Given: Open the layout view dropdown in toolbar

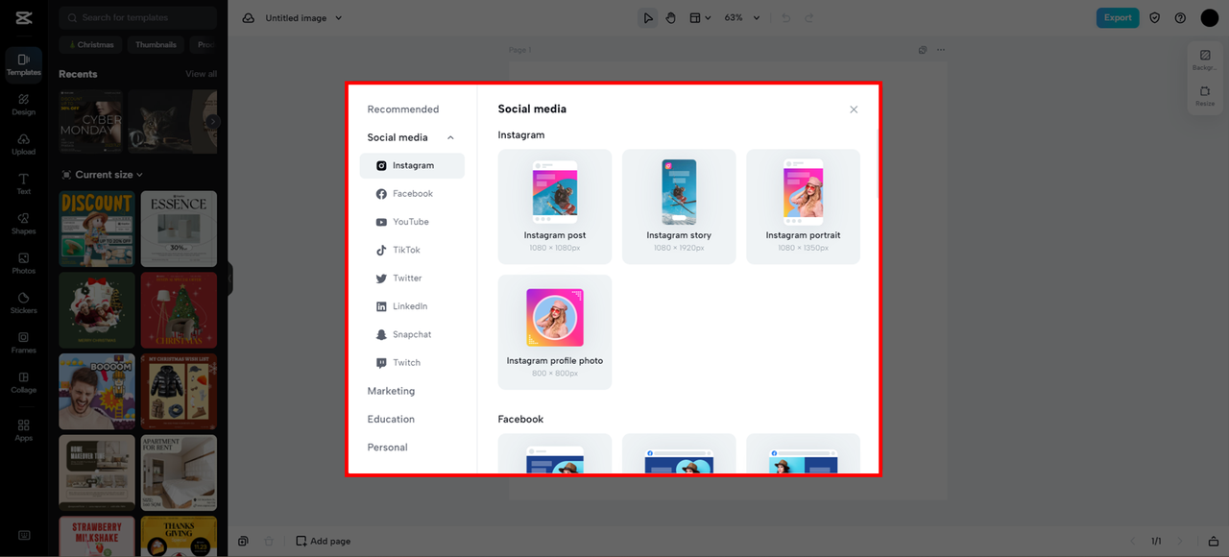Looking at the screenshot, I should [700, 18].
